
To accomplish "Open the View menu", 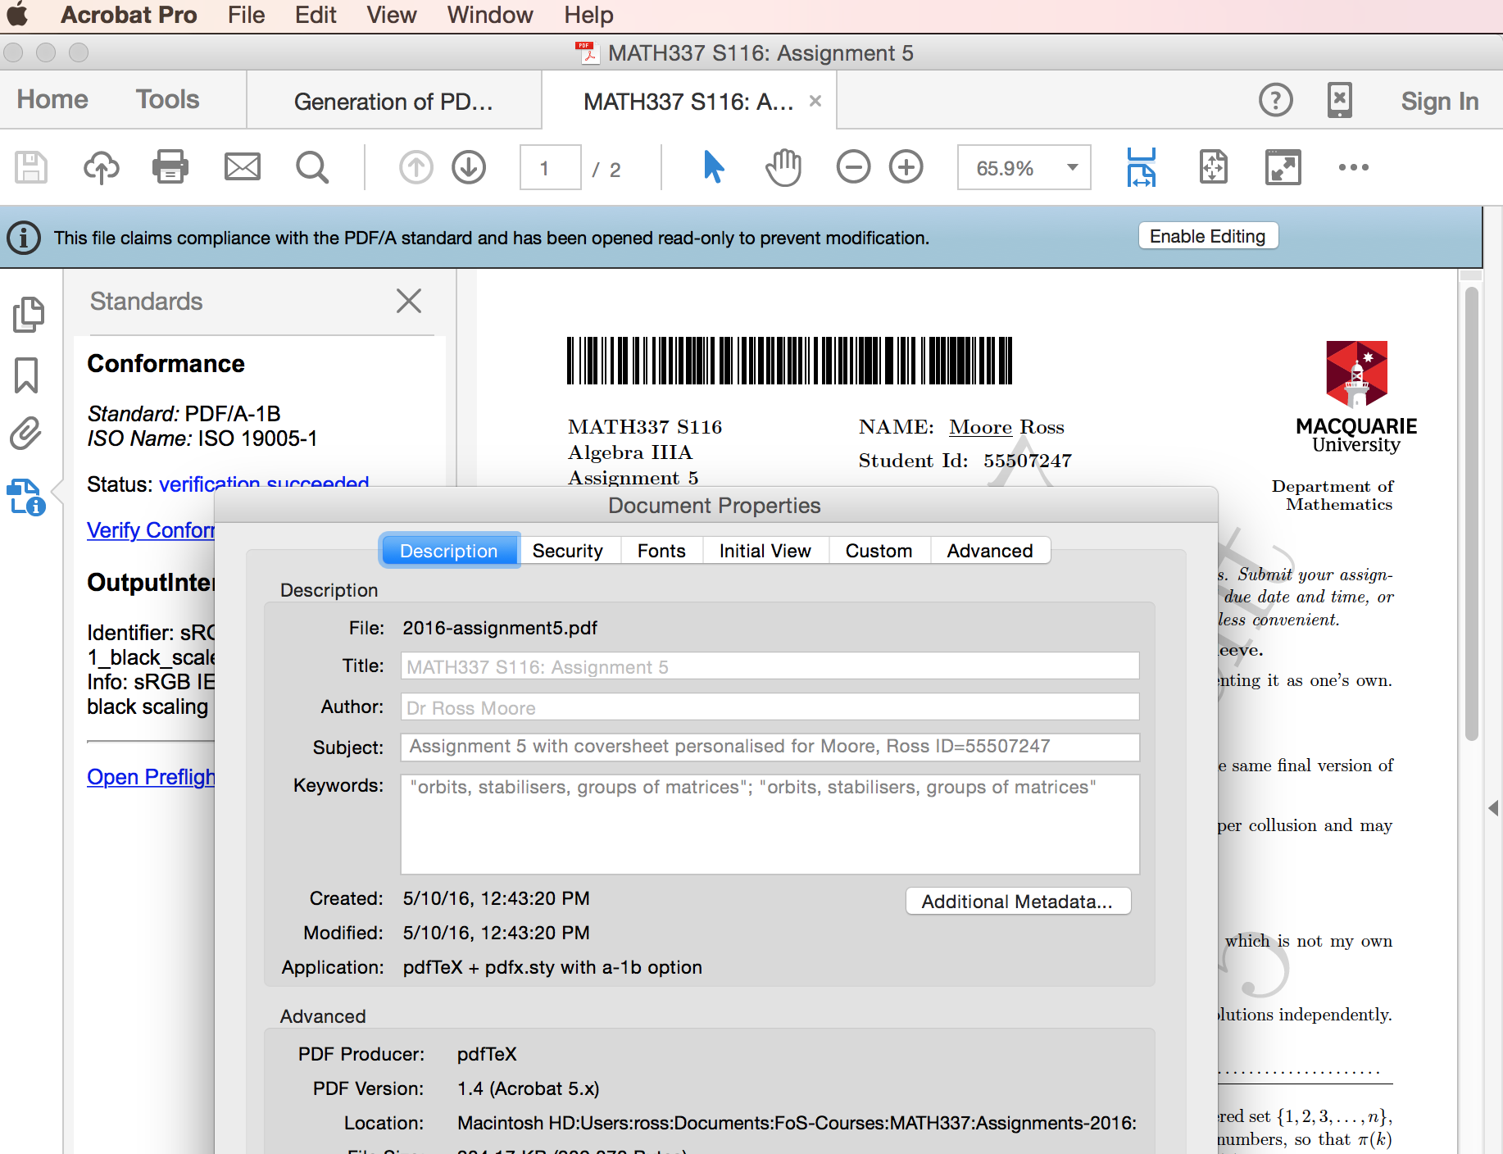I will click(x=391, y=15).
